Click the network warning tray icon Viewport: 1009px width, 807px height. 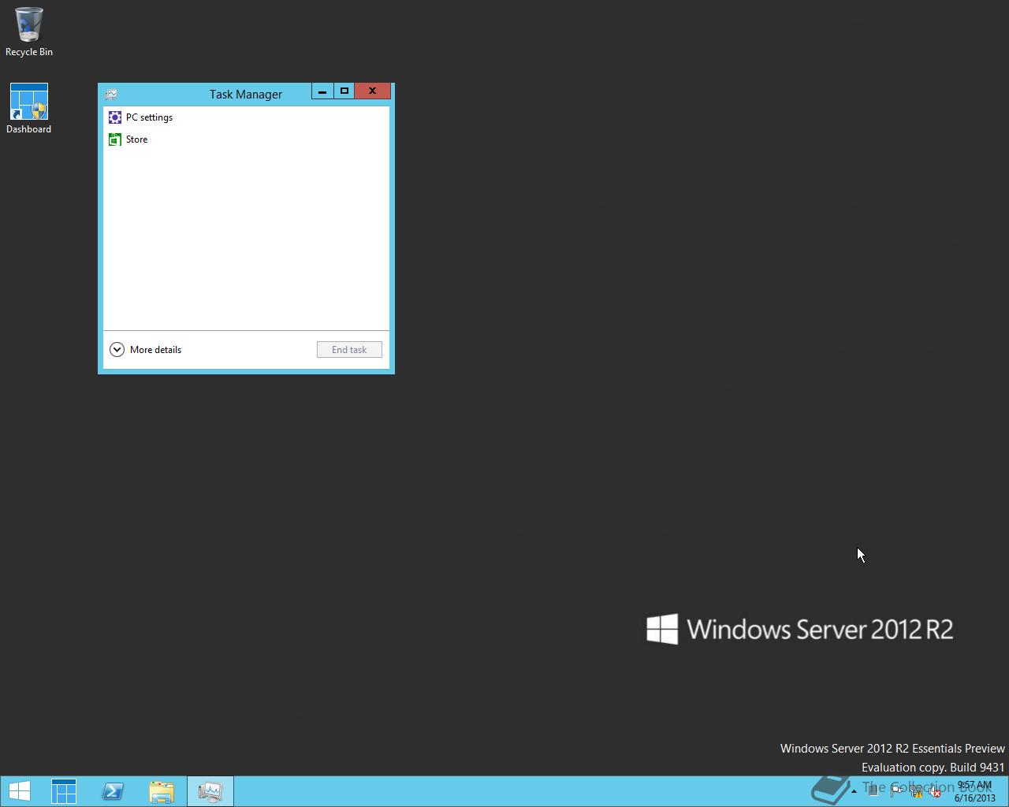click(x=916, y=791)
